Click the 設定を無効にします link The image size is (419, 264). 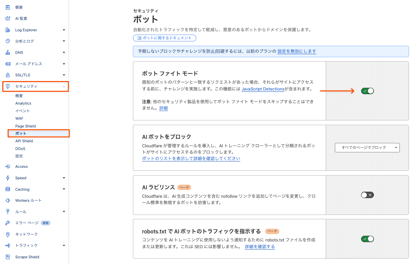tap(297, 51)
